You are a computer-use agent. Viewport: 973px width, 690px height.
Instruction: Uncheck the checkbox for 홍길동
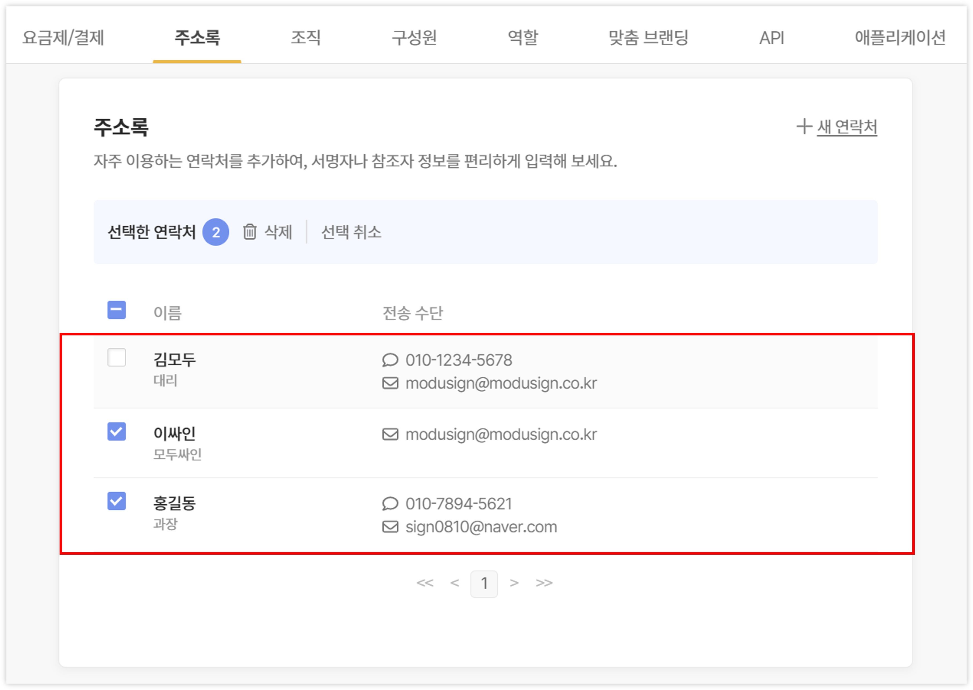tap(116, 501)
